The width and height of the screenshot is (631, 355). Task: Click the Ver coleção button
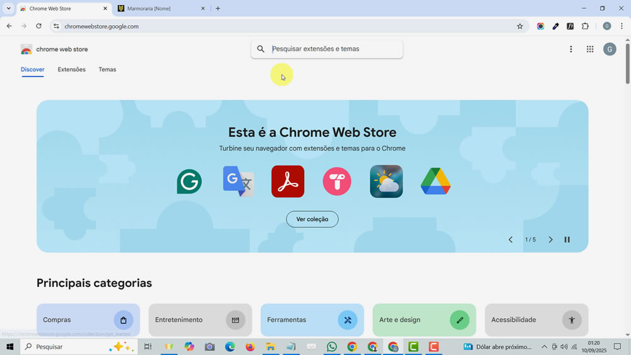point(312,219)
